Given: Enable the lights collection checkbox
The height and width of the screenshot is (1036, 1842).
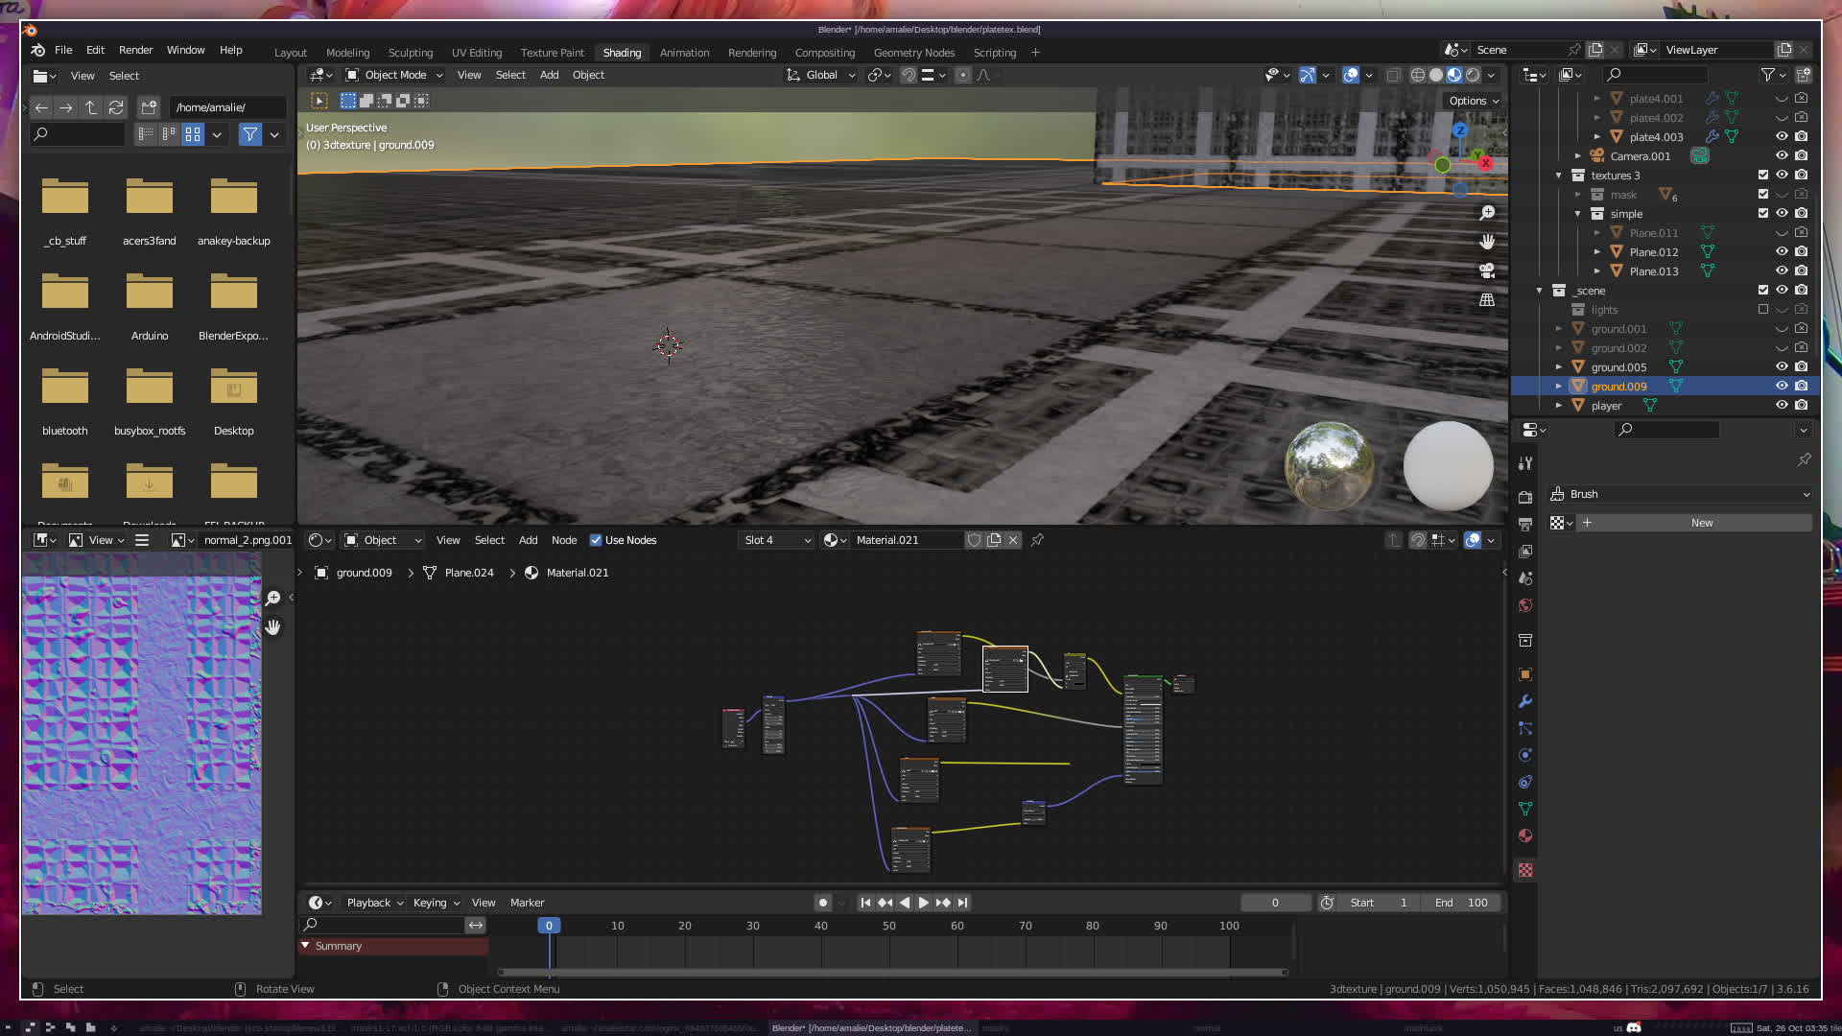Looking at the screenshot, I should point(1763,309).
